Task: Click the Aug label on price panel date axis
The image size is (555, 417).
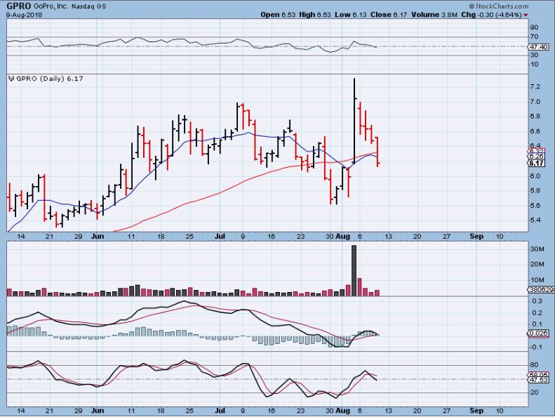Action: [x=342, y=237]
